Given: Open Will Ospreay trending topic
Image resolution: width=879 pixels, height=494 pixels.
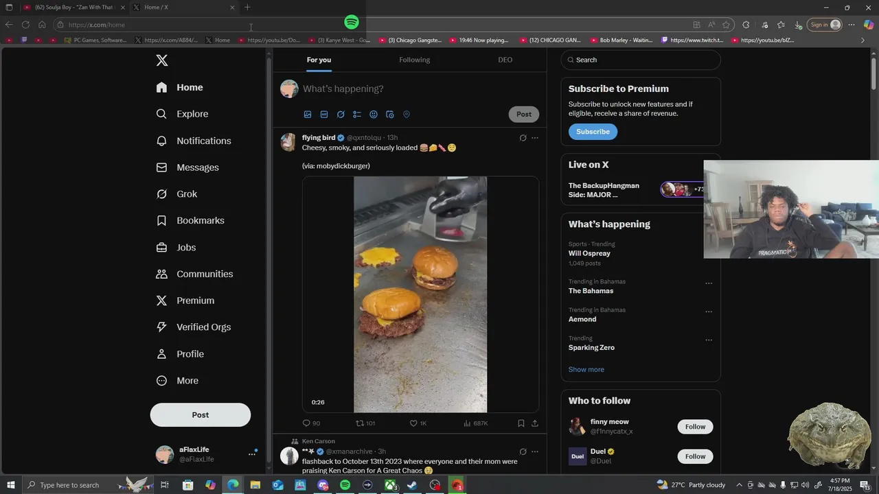Looking at the screenshot, I should 589,253.
